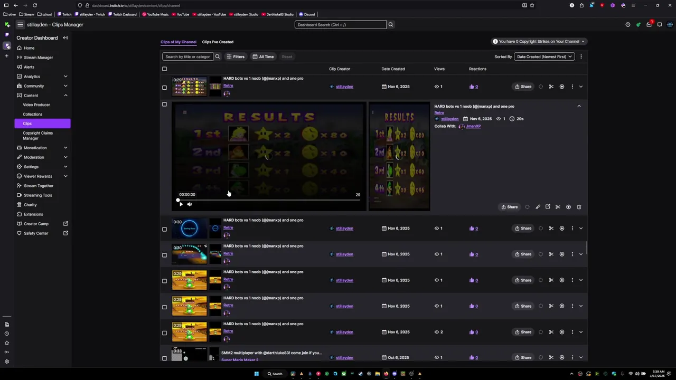Collapse the Content sidebar section
The width and height of the screenshot is (676, 380).
[65, 96]
